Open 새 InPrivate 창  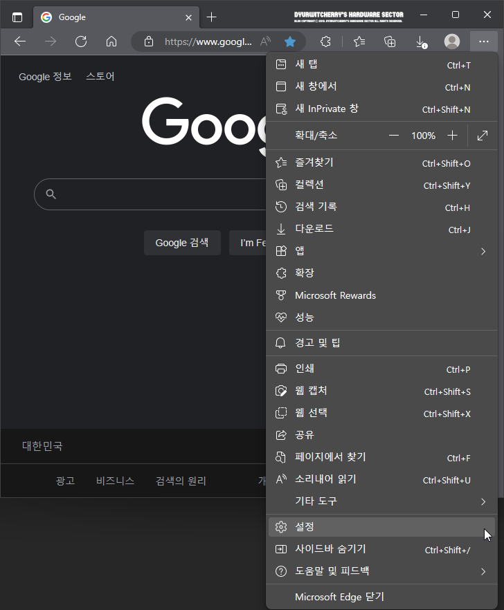click(x=381, y=109)
